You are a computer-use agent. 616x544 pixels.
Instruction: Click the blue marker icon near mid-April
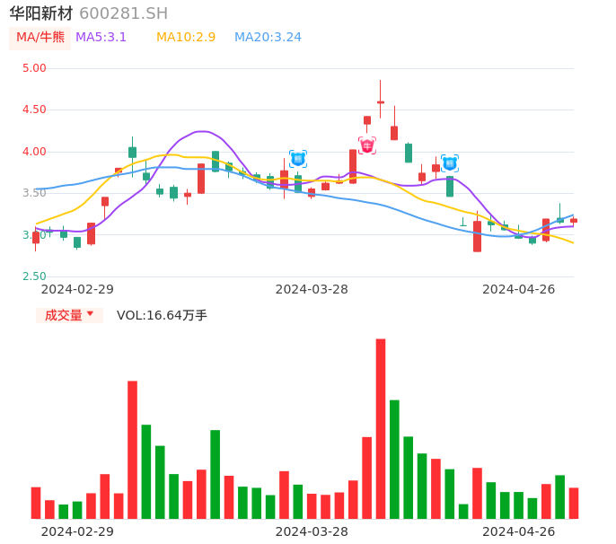tap(450, 162)
